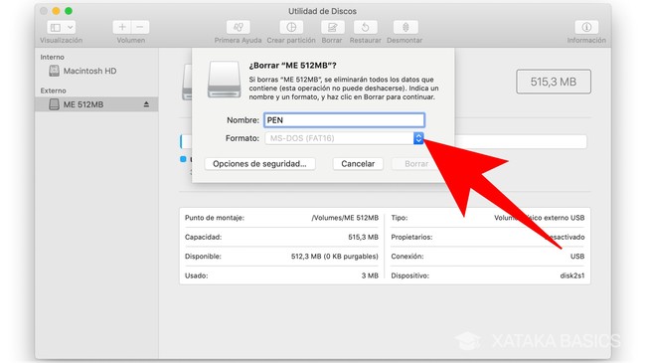Open Opciones de seguridad…
The width and height of the screenshot is (646, 363).
click(260, 164)
